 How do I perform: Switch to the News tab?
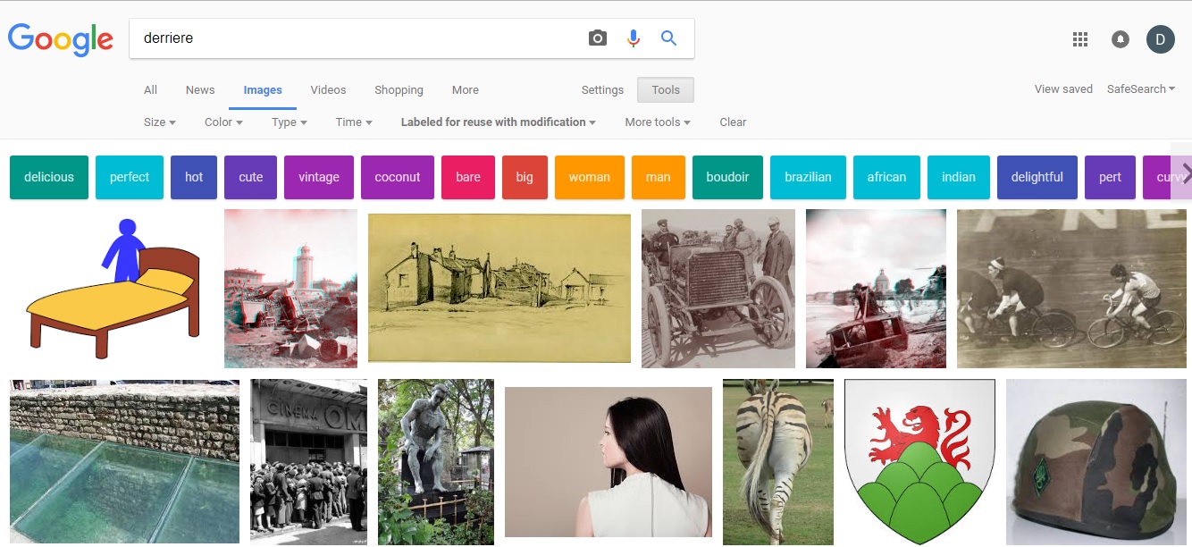point(200,90)
